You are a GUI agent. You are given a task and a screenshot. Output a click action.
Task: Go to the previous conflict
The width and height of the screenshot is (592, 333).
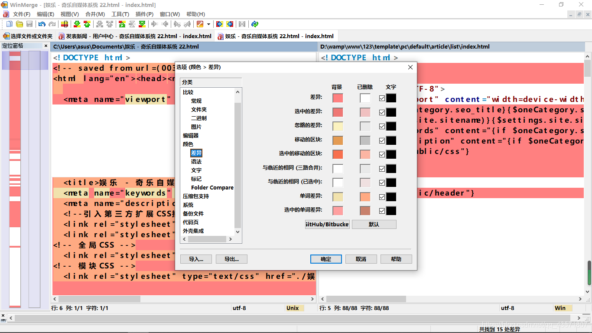point(110,24)
